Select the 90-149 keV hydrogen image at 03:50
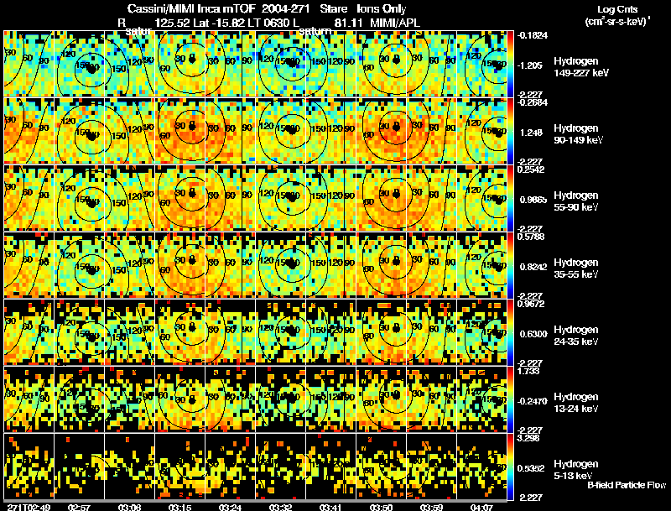This screenshot has height=511, width=671. pos(381,131)
